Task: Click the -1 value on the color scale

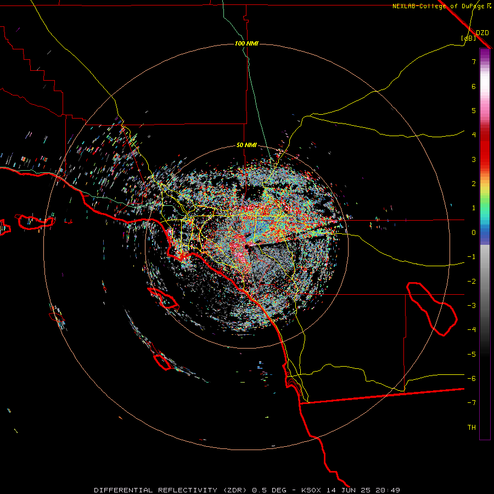Action: [471, 257]
